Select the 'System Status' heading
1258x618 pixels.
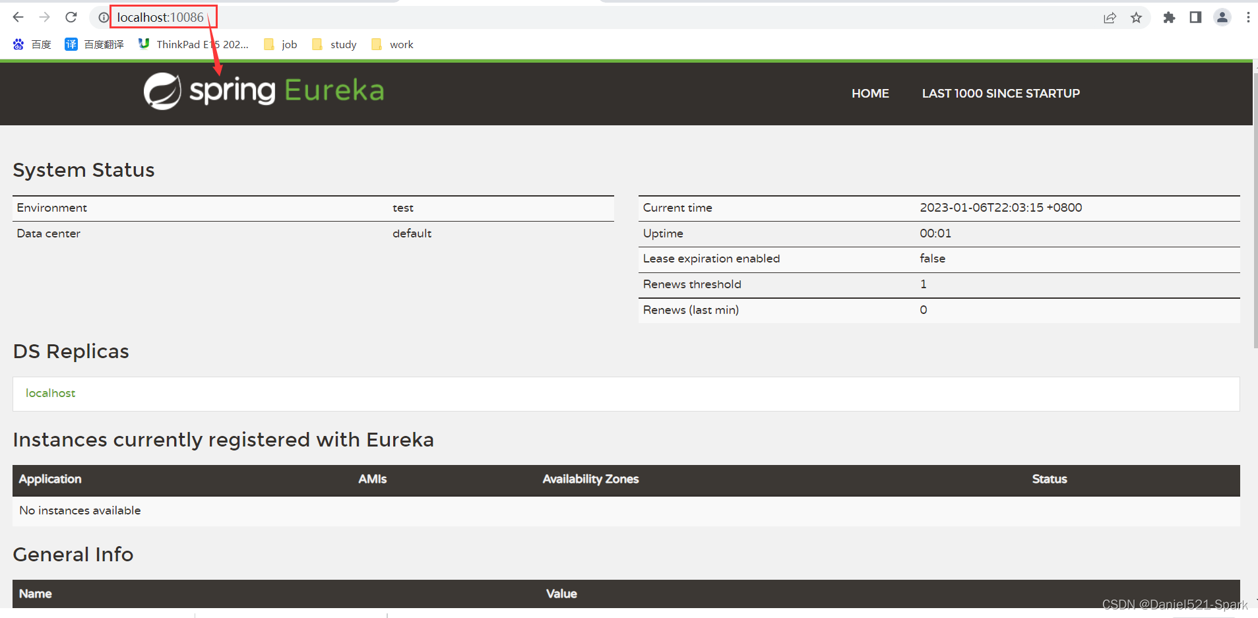coord(84,170)
